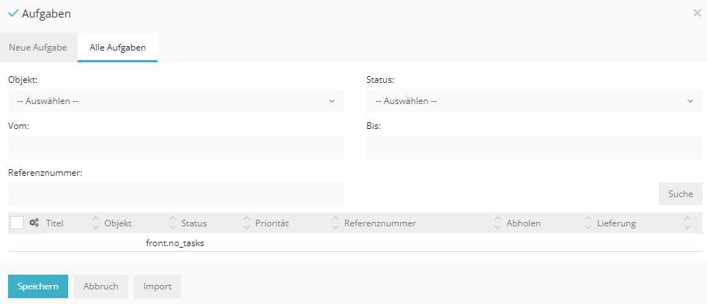The height and width of the screenshot is (304, 707).
Task: Sort by Abholen column sort arrows
Action: click(x=588, y=223)
